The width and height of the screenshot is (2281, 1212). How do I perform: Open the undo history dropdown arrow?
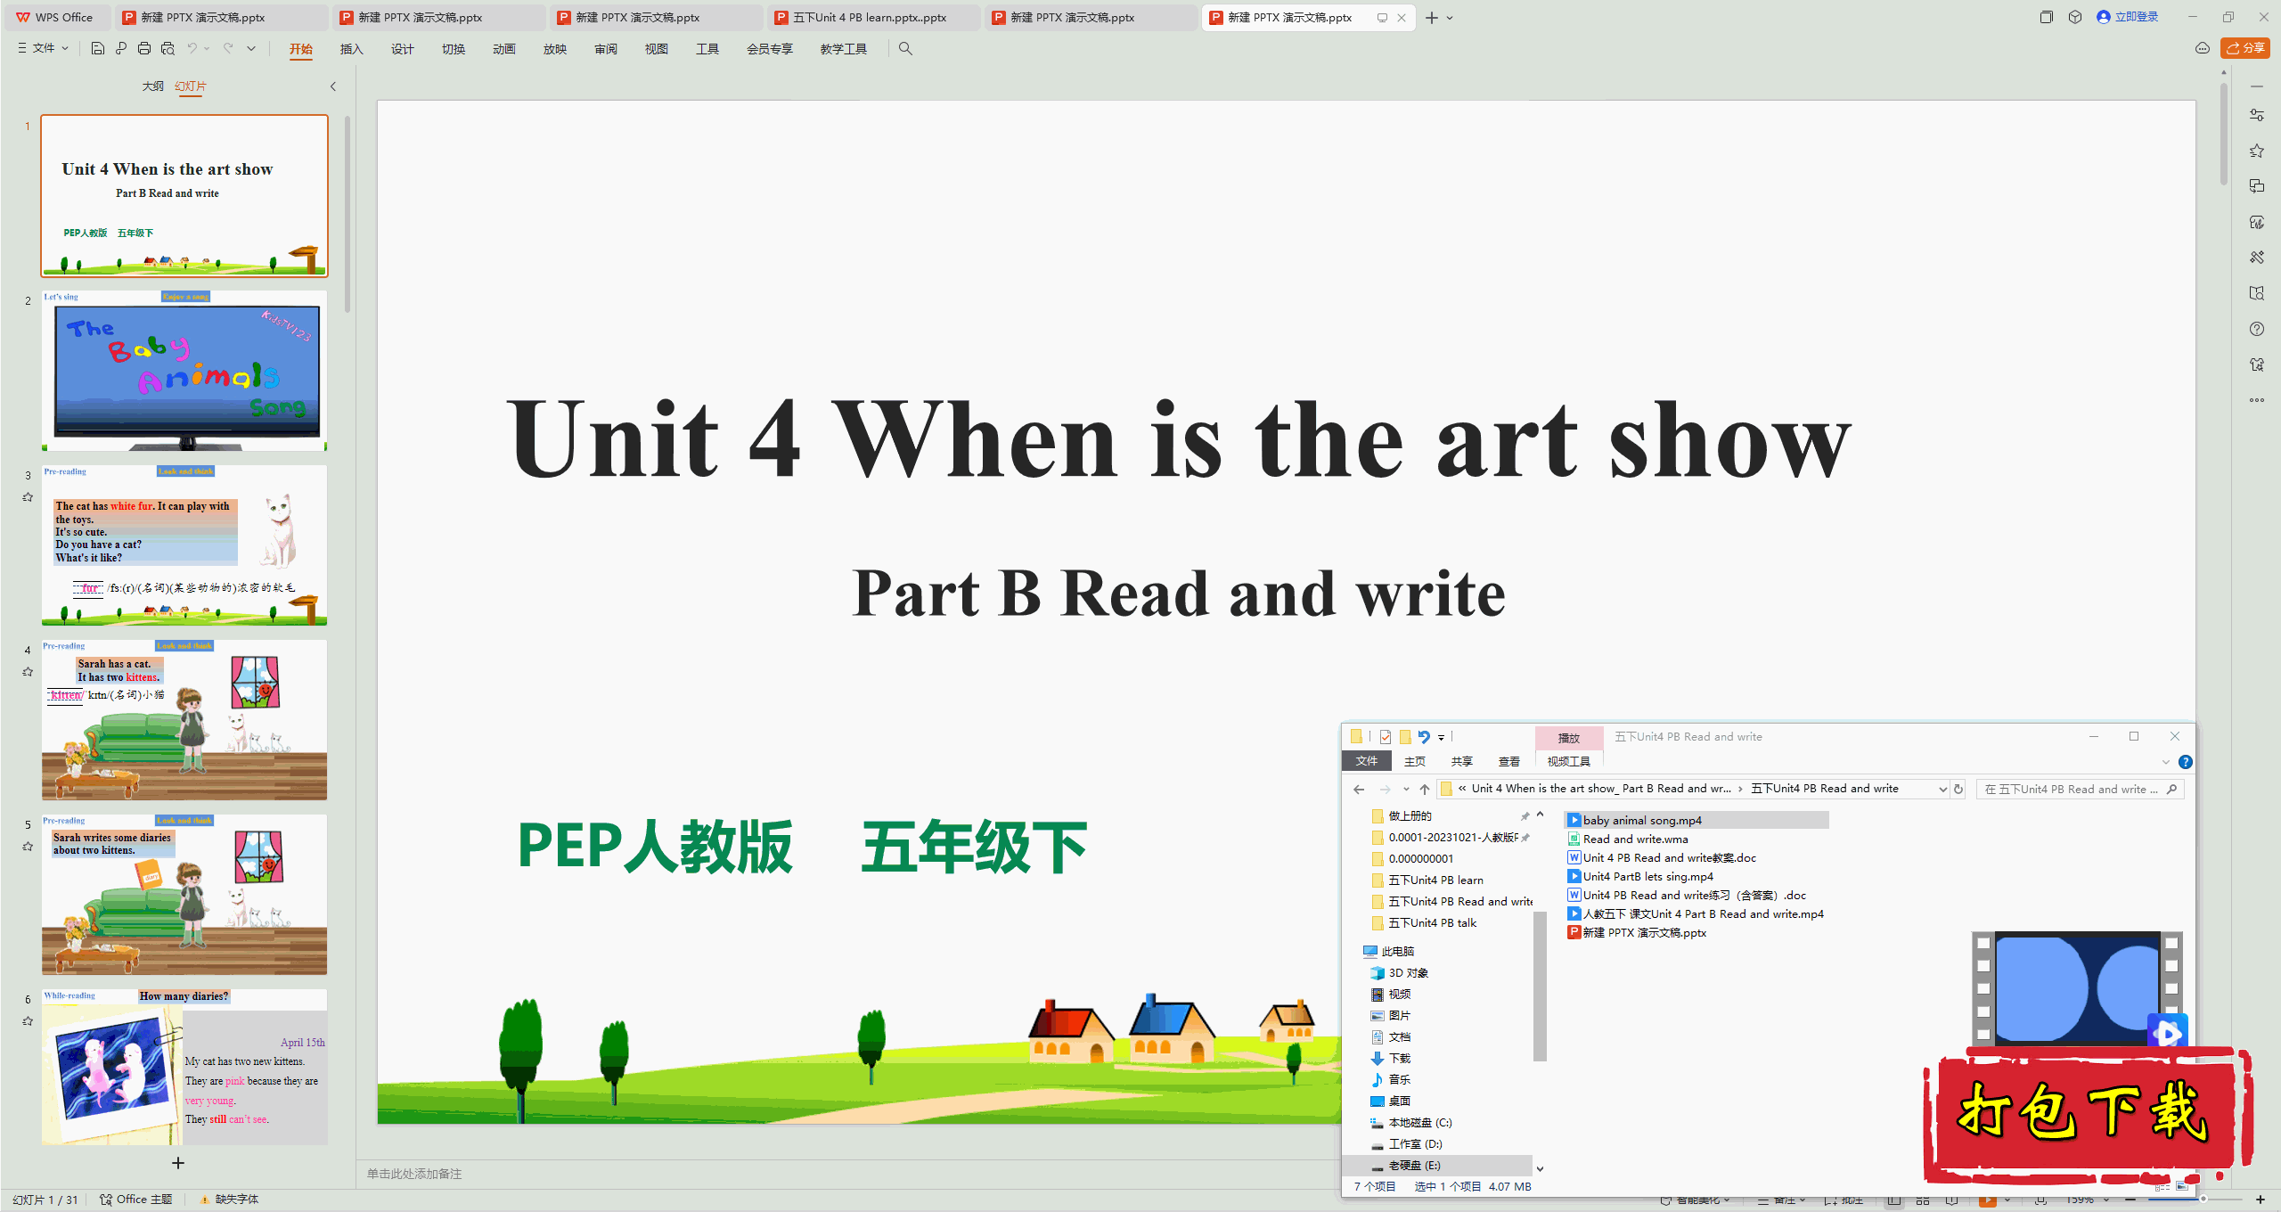[207, 48]
